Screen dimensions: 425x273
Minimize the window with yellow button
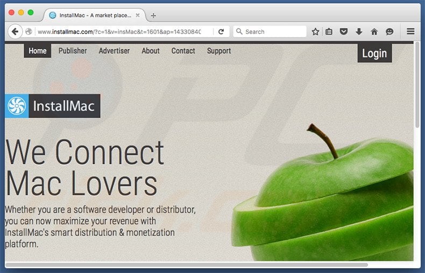(x=21, y=12)
